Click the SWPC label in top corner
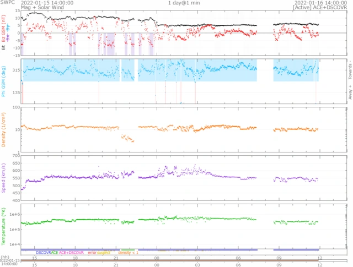353x267 pixels. click(8, 3)
